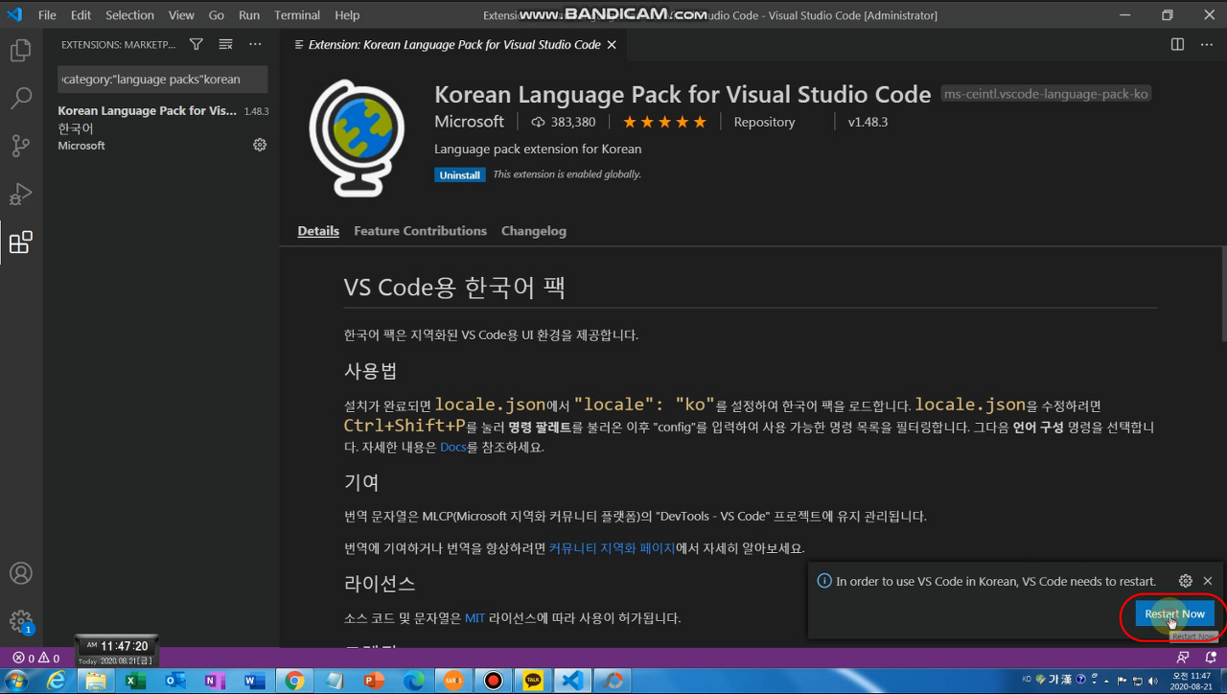Open the Go menu

(217, 14)
